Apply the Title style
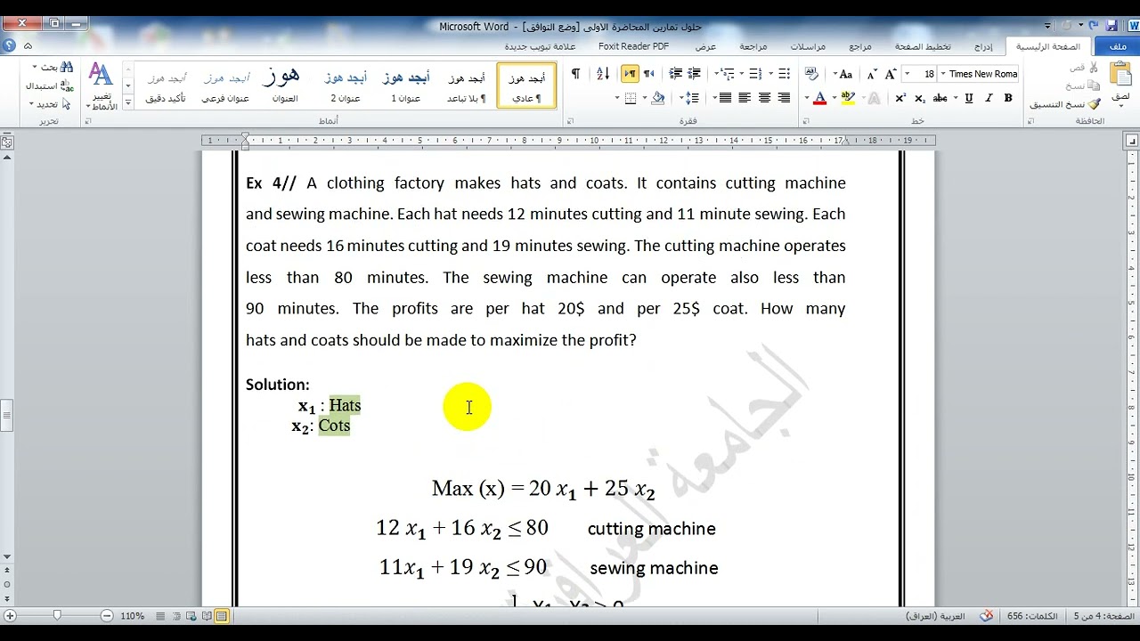The image size is (1140, 641). (285, 85)
